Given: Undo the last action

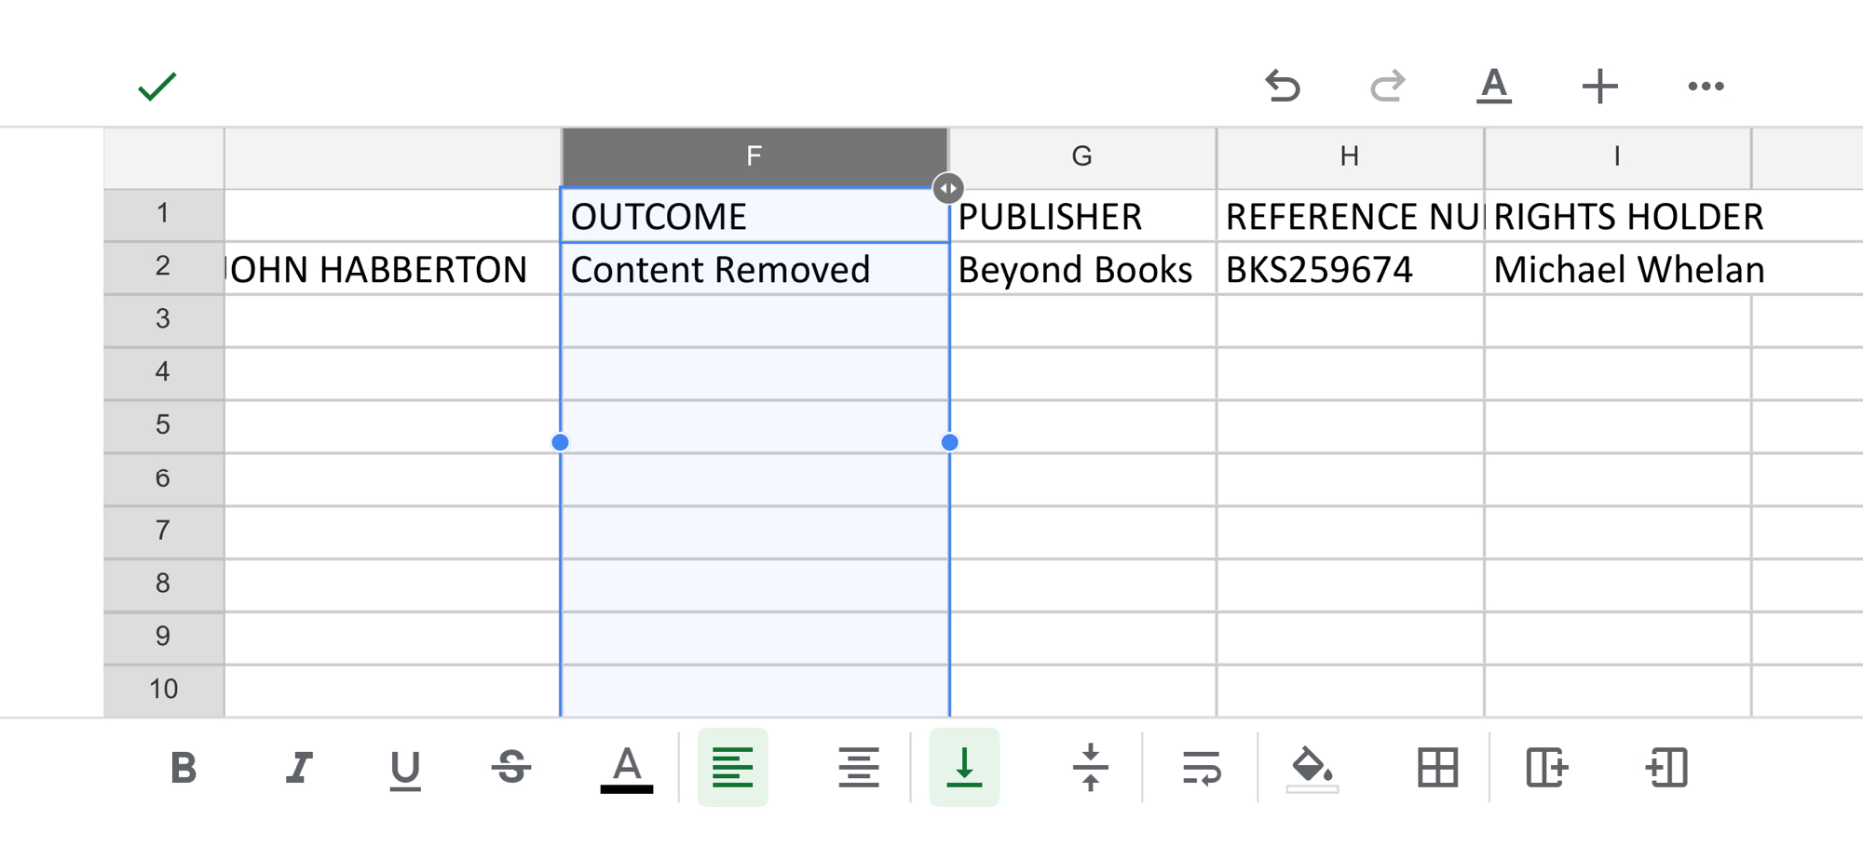Looking at the screenshot, I should pyautogui.click(x=1283, y=87).
